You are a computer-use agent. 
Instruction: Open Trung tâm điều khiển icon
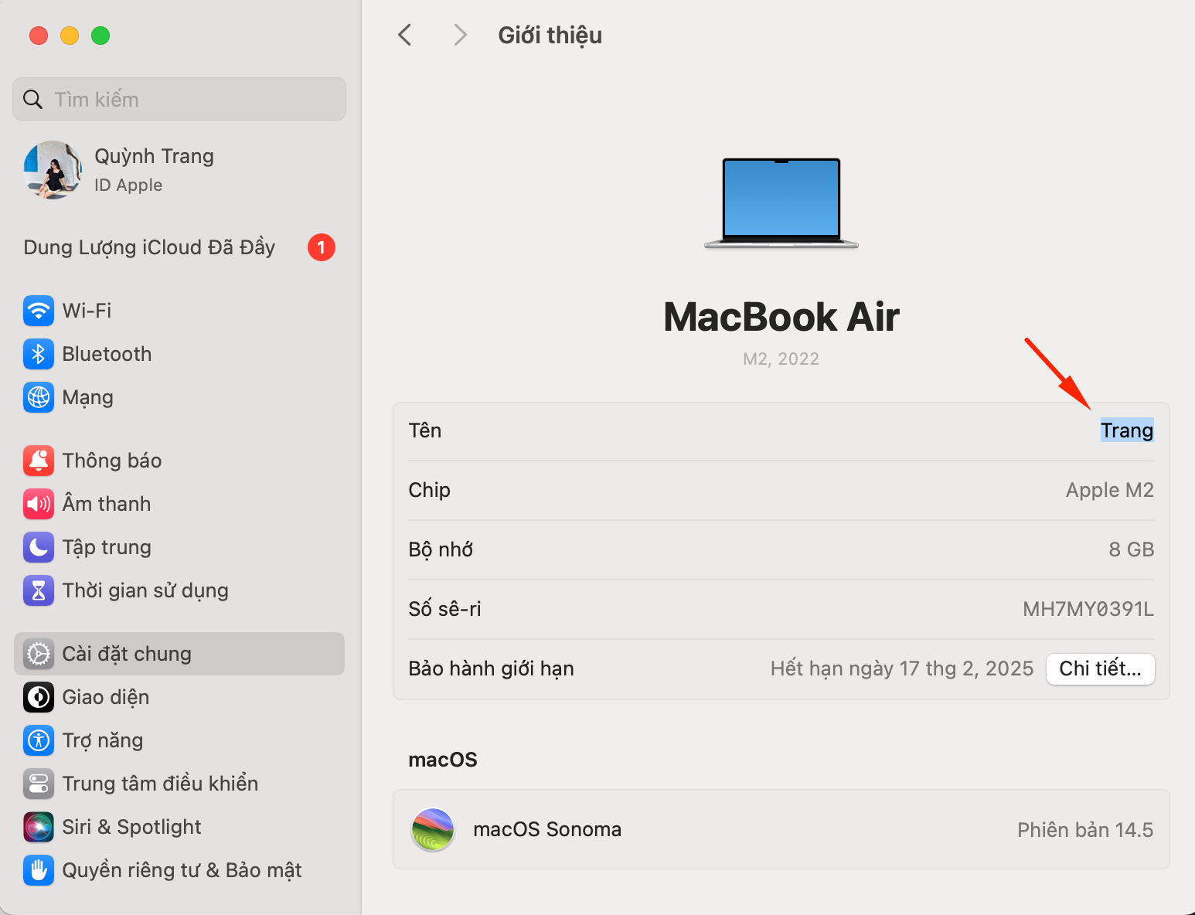(39, 784)
